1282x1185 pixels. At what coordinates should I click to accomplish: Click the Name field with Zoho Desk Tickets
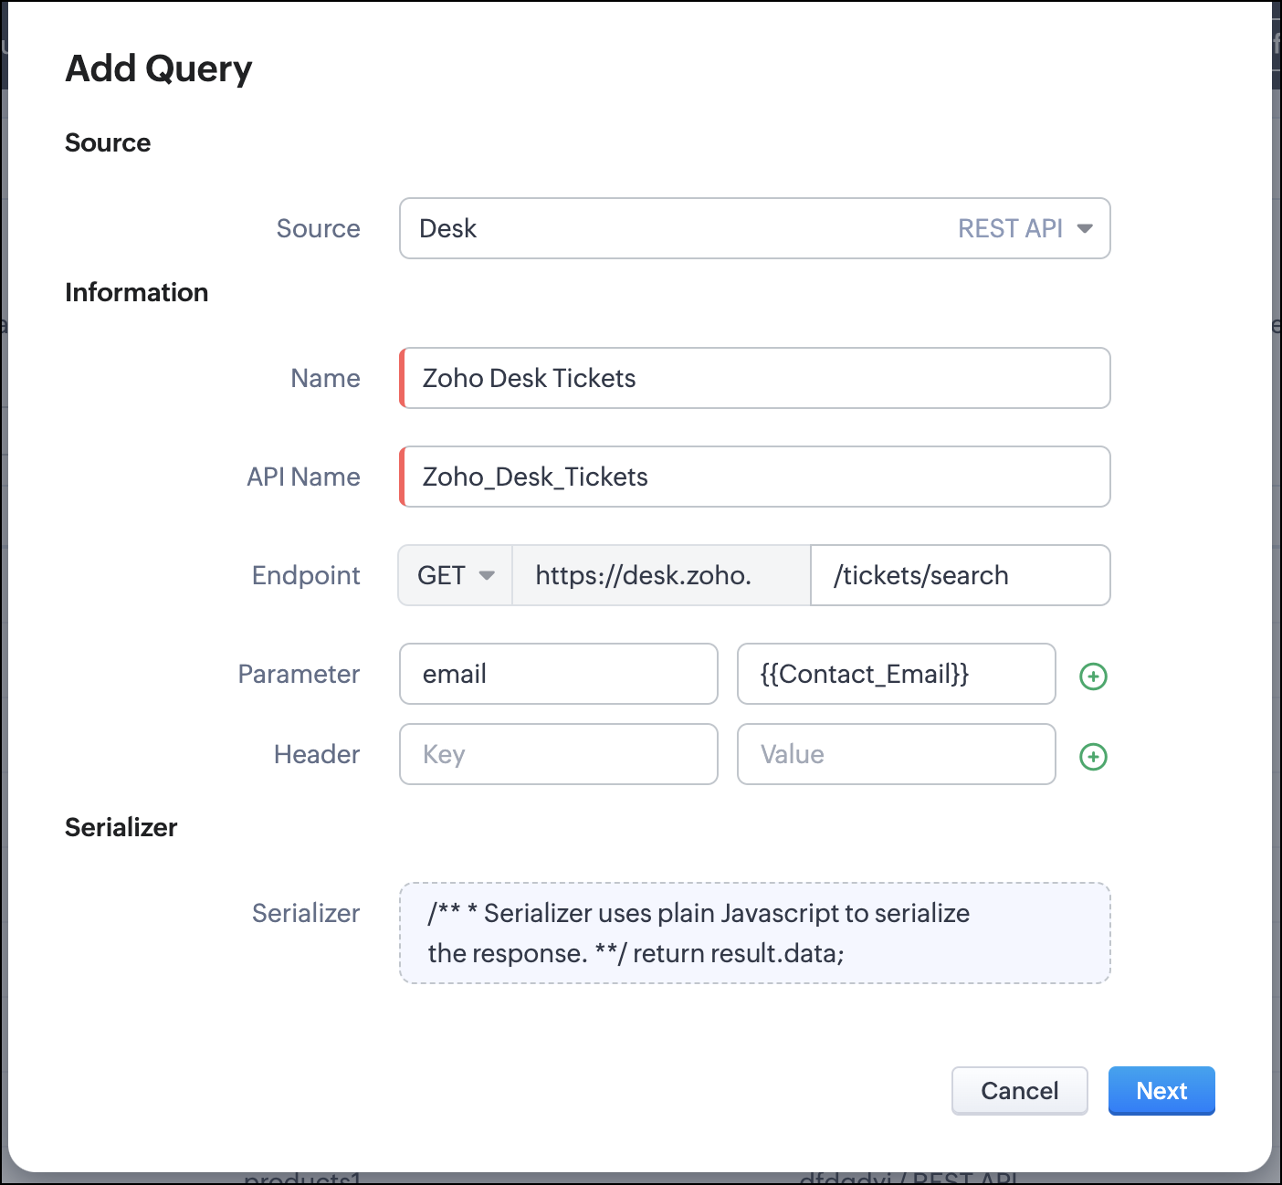point(754,378)
